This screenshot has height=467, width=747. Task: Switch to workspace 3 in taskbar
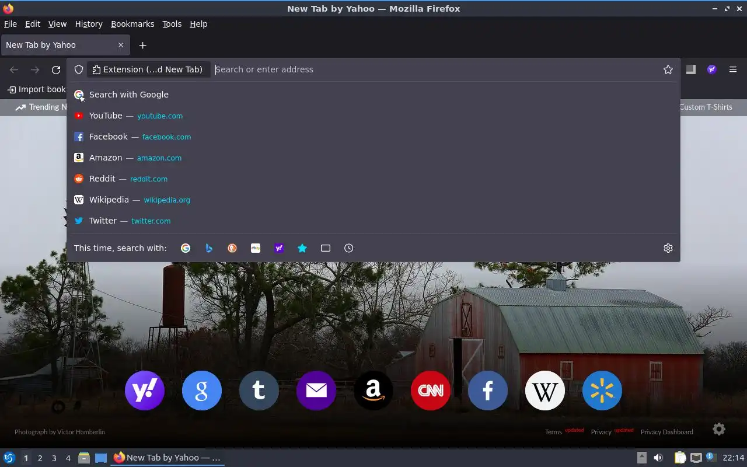pos(54,458)
